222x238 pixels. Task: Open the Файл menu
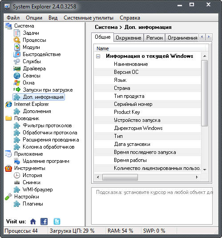point(13,18)
